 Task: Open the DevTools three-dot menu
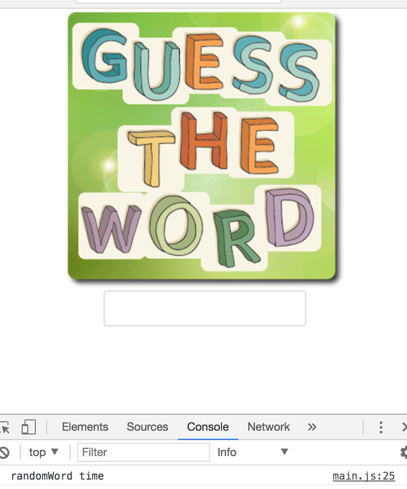381,427
